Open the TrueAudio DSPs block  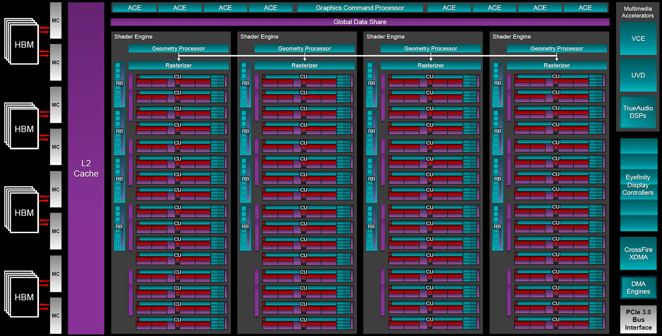[x=638, y=112]
